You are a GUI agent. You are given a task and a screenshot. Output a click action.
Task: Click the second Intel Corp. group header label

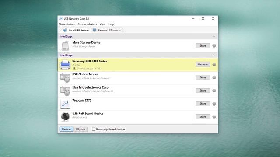(x=66, y=55)
